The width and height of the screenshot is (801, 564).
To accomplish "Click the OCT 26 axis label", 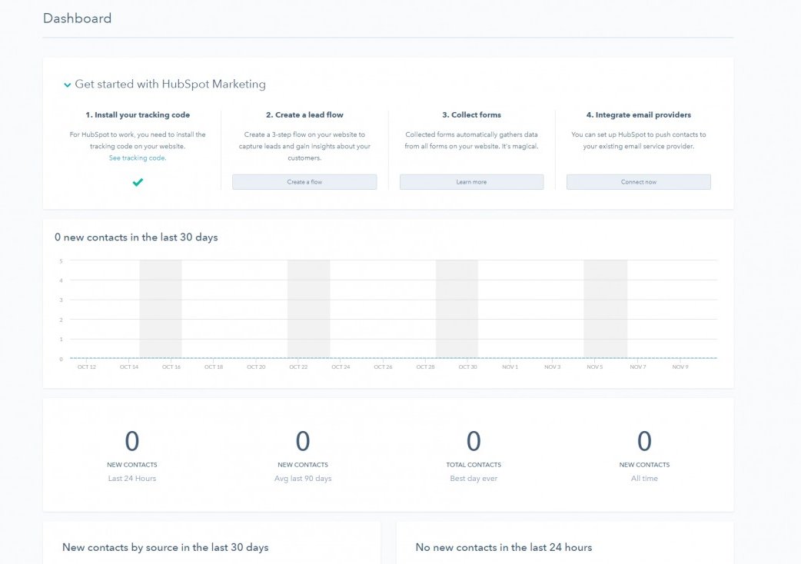I will point(383,367).
